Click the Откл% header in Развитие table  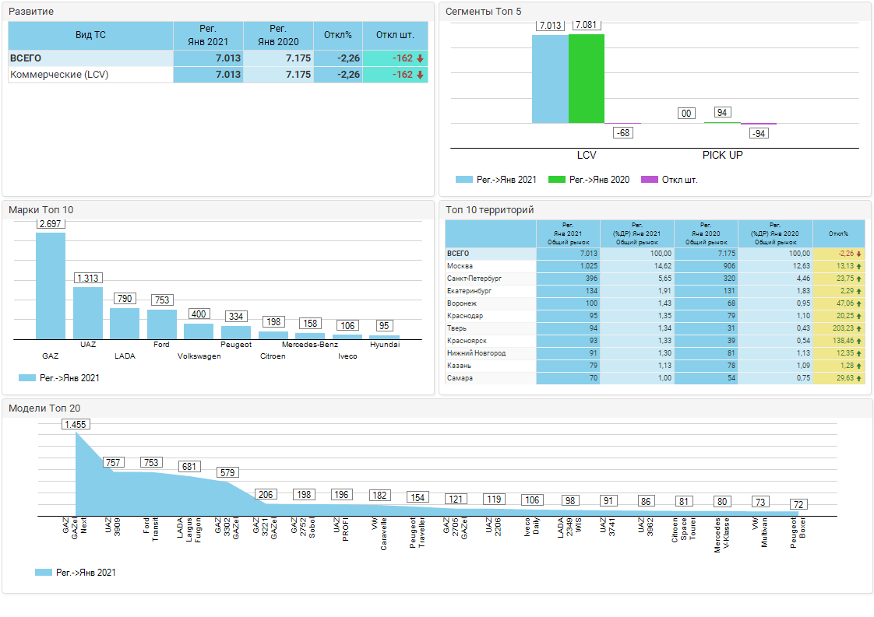click(x=338, y=35)
